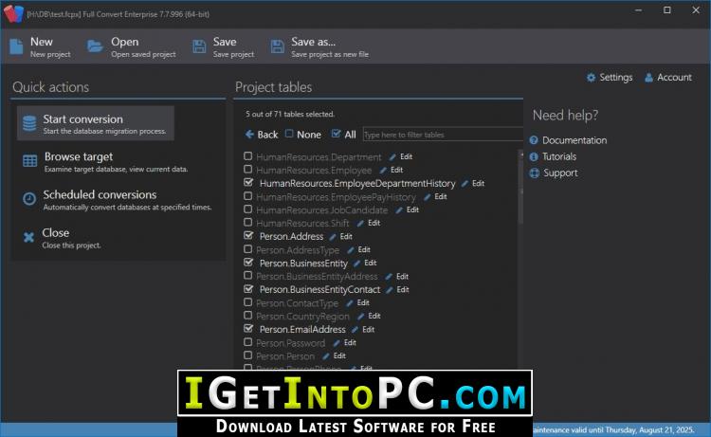Click the pencil icon beside Person.CountryRegion

click(360, 317)
